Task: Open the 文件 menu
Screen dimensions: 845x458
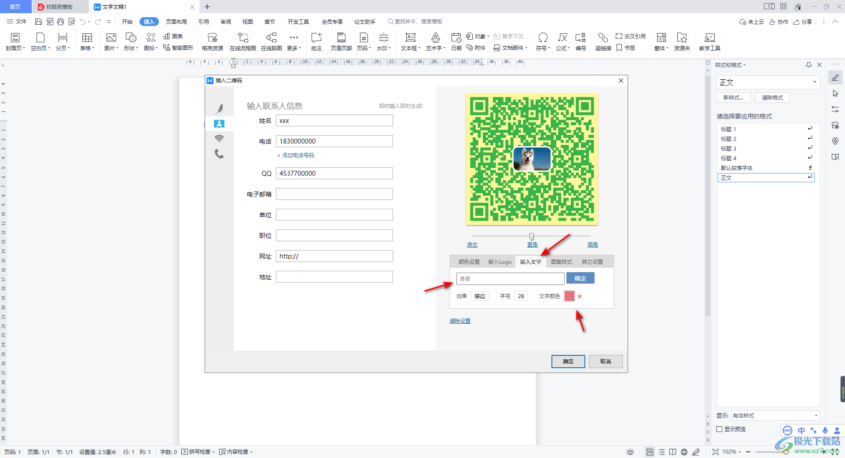Action: 17,22
